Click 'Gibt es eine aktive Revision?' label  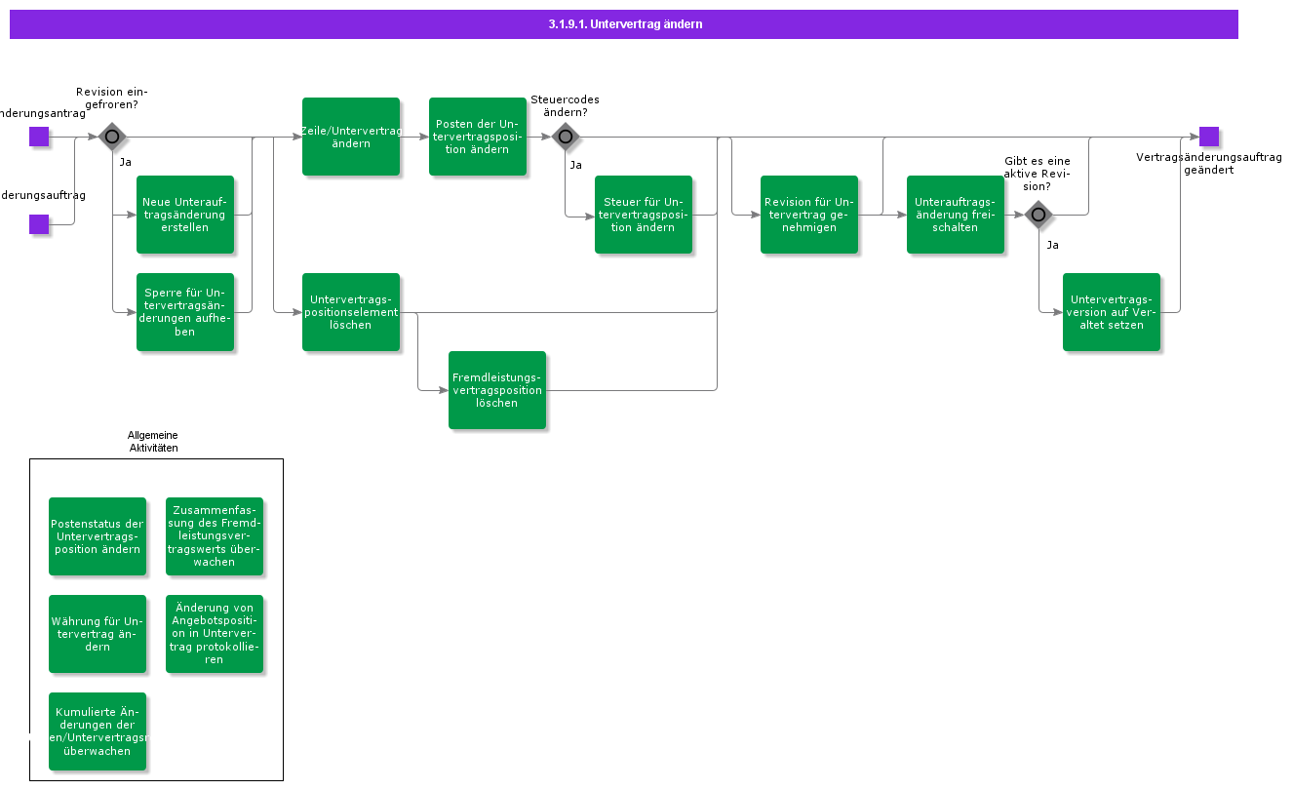tap(1038, 174)
